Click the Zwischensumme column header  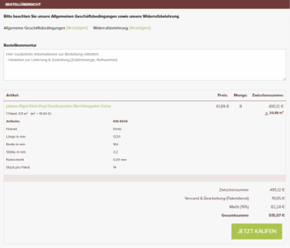coord(268,95)
